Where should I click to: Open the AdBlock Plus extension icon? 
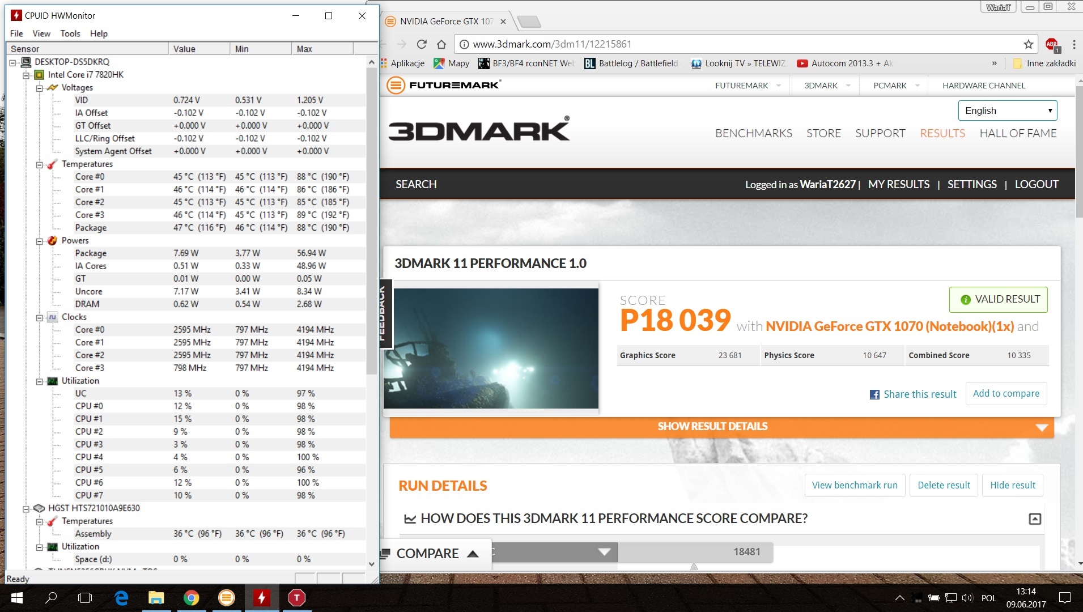1052,44
